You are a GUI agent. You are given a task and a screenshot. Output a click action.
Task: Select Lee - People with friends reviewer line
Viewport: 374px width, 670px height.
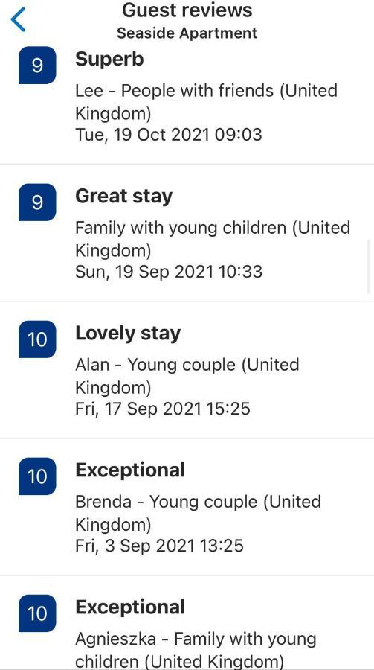click(x=207, y=102)
